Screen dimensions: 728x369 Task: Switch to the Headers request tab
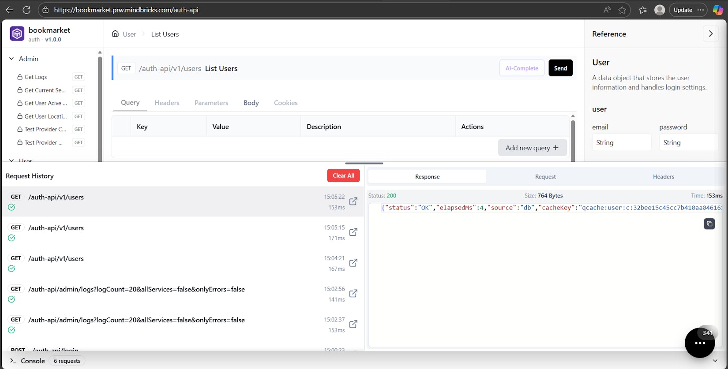(167, 103)
